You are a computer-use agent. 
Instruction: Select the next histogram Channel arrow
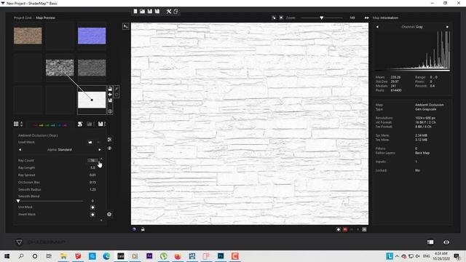[447, 27]
